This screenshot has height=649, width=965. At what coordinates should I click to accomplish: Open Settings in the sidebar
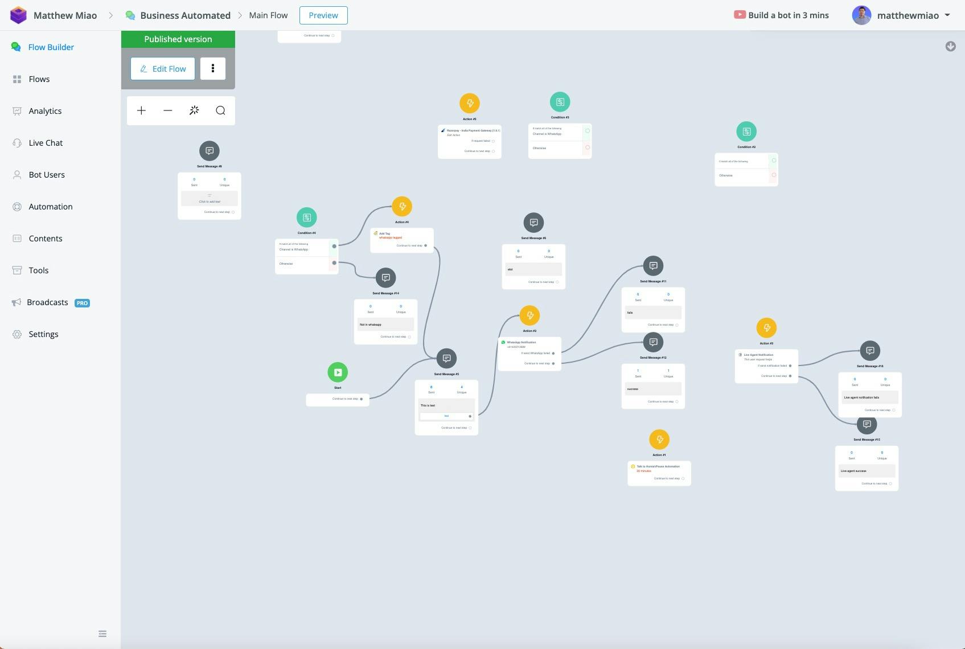[43, 334]
